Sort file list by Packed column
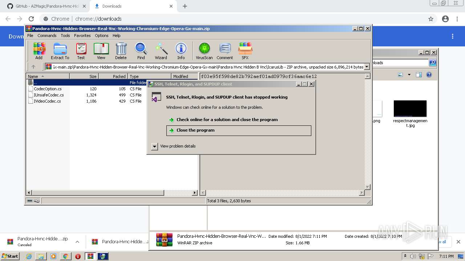This screenshot has width=465, height=261. 113,76
